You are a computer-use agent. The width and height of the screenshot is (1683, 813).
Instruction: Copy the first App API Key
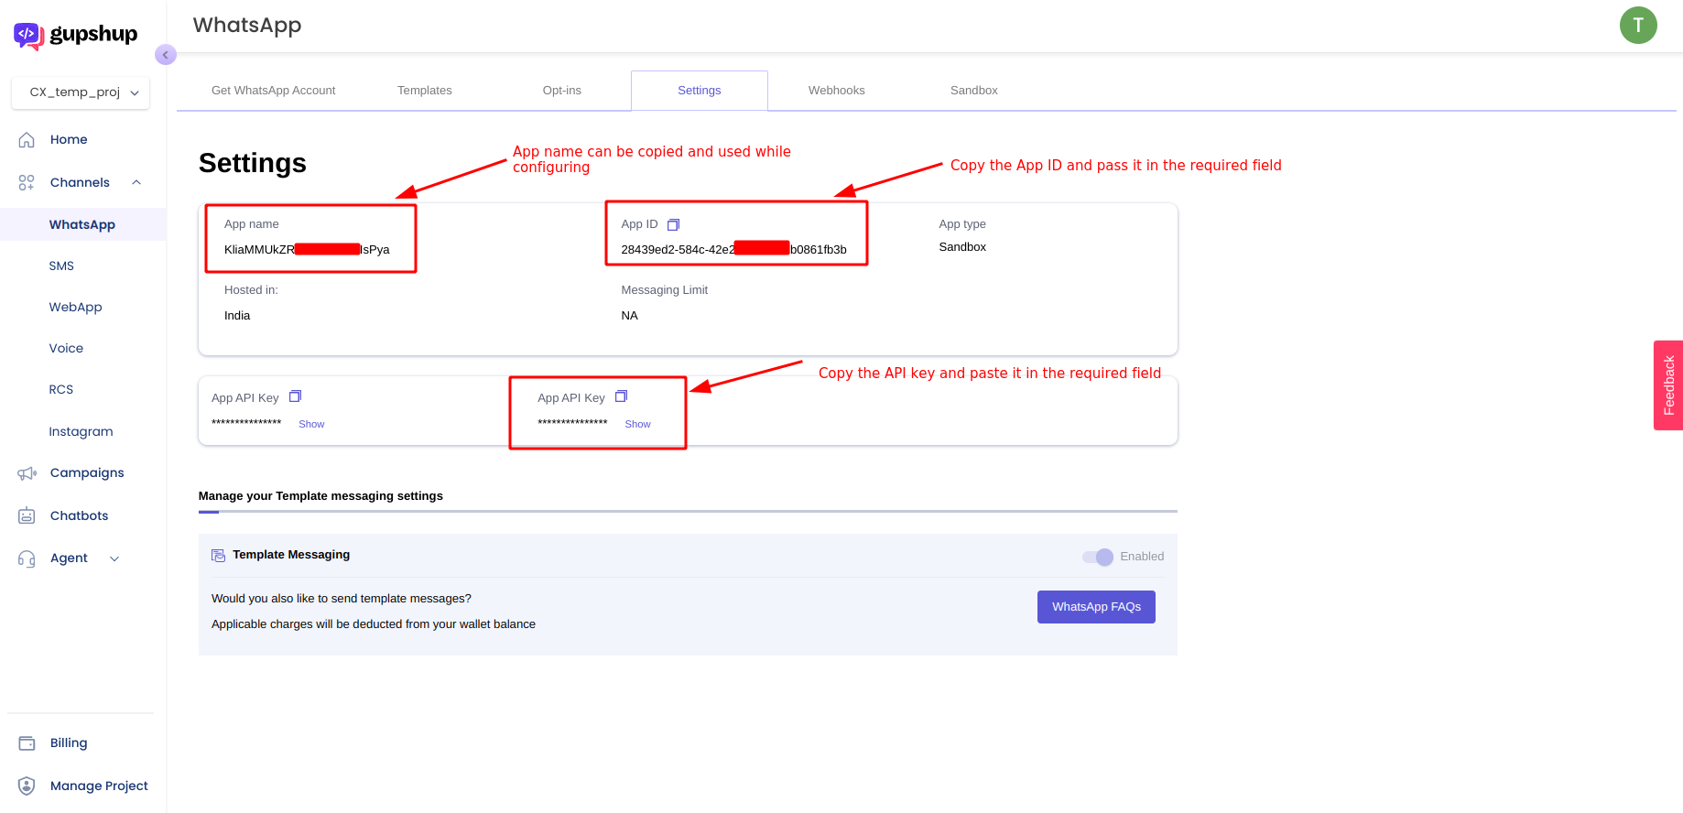tap(295, 396)
